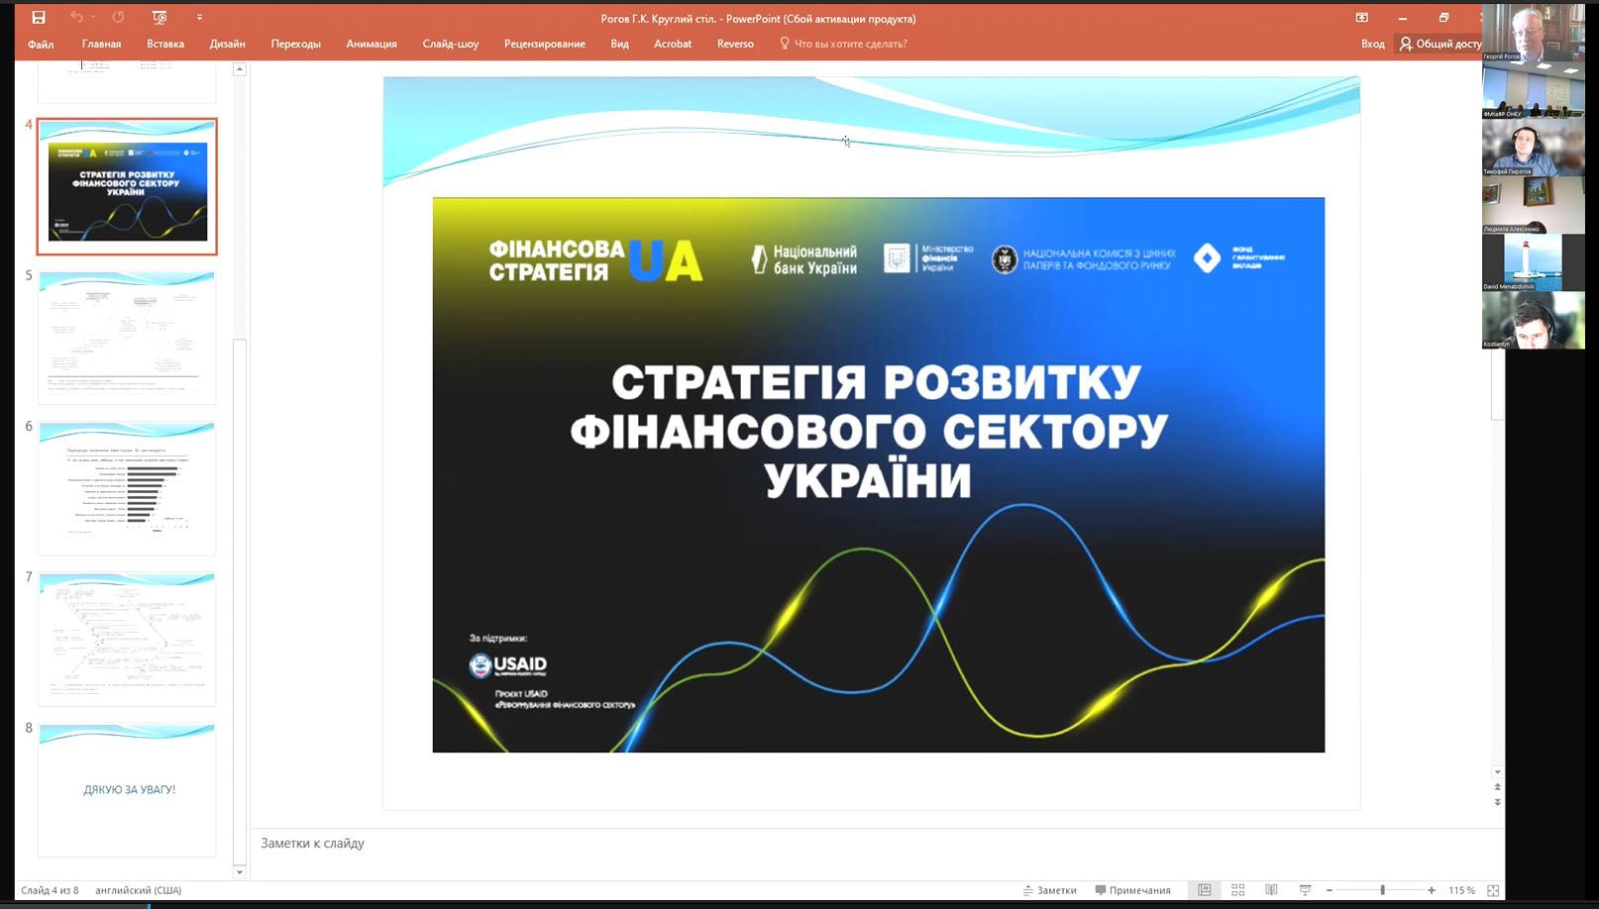Click the zoom in plus icon
Viewport: 1599px width, 909px height.
pos(1431,890)
